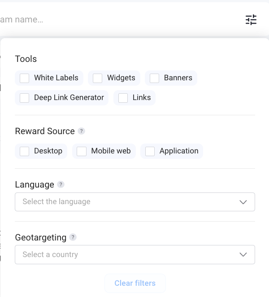The width and height of the screenshot is (269, 297).
Task: Enable the Widgets tool checkbox
Action: [97, 78]
